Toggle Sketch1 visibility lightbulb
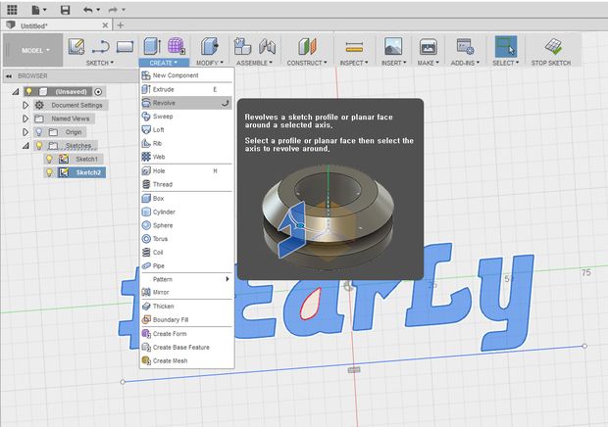Image resolution: width=608 pixels, height=427 pixels. pyautogui.click(x=50, y=159)
